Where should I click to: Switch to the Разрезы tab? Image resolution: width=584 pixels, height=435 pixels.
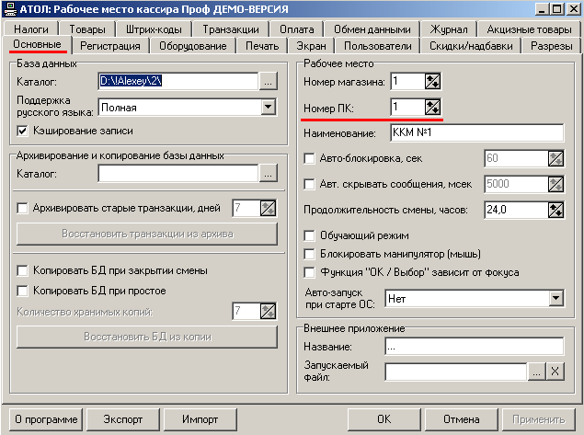point(552,46)
